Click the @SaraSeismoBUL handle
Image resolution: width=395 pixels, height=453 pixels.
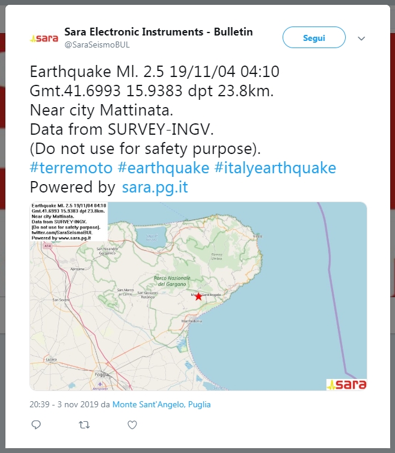[97, 45]
